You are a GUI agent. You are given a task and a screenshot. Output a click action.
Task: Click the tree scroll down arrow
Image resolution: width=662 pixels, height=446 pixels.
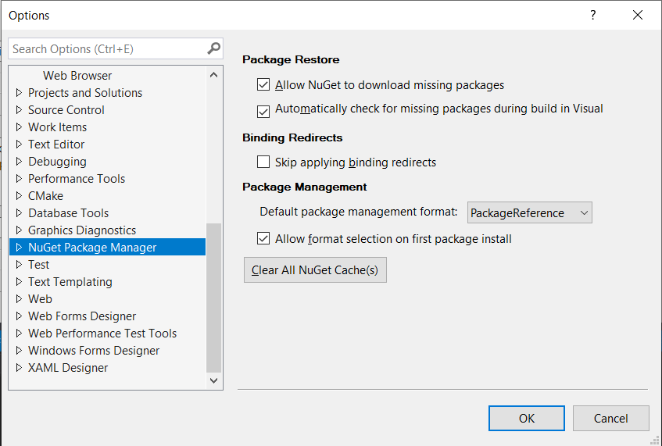(213, 380)
